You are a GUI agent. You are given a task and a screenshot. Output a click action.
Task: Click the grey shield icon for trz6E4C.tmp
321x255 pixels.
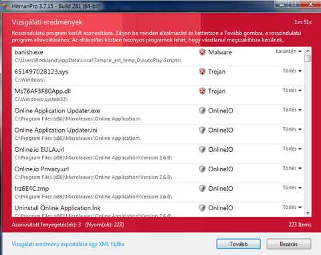(x=202, y=188)
